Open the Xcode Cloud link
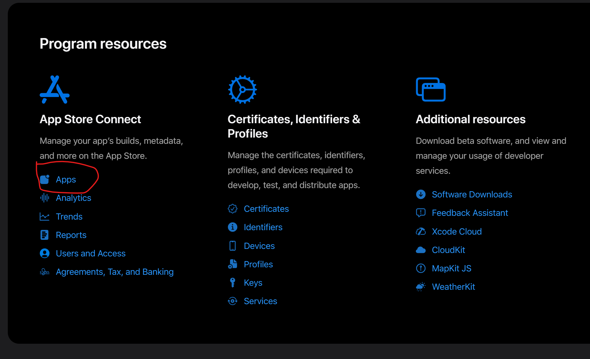Viewport: 590px width, 359px height. 457,231
